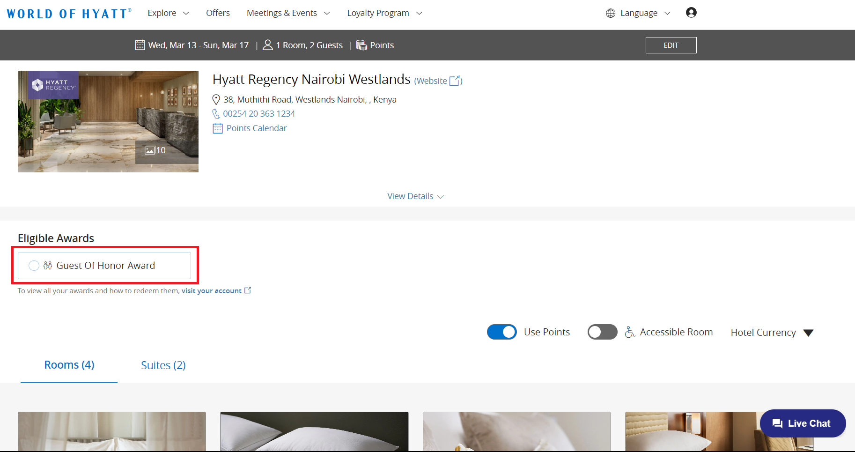
Task: Call the hotel number 00254 20 363 1234
Action: coord(259,114)
